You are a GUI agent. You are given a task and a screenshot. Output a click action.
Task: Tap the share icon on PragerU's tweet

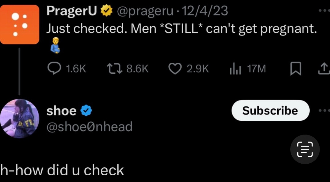click(324, 69)
